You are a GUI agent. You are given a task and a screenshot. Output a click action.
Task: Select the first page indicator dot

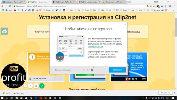[x=84, y=70]
